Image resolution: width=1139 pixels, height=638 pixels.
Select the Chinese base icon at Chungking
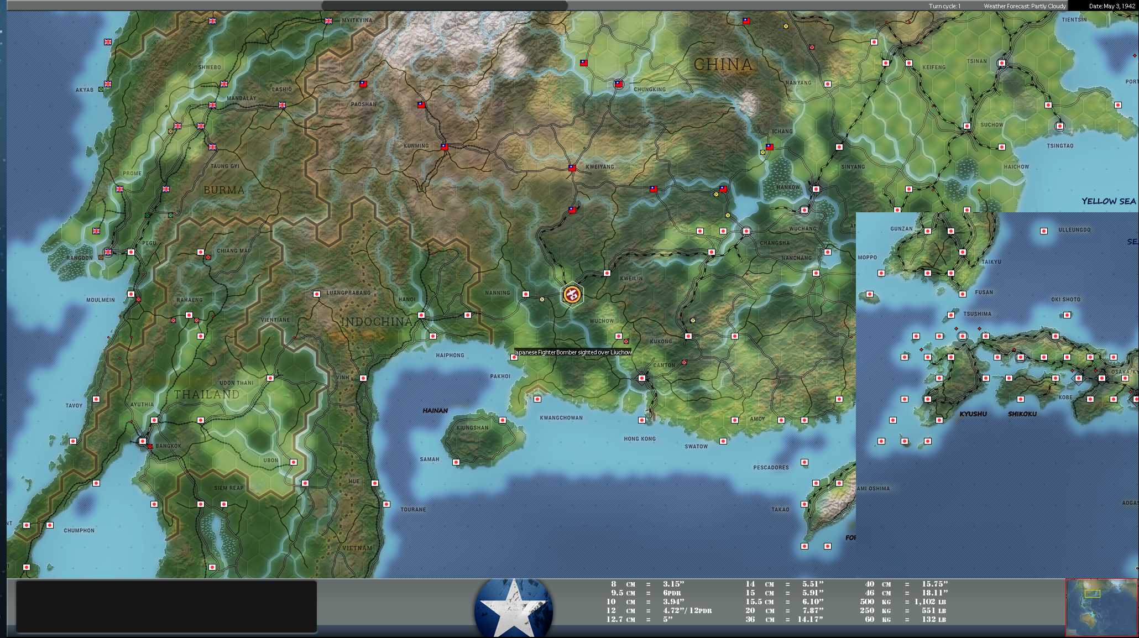(x=619, y=84)
